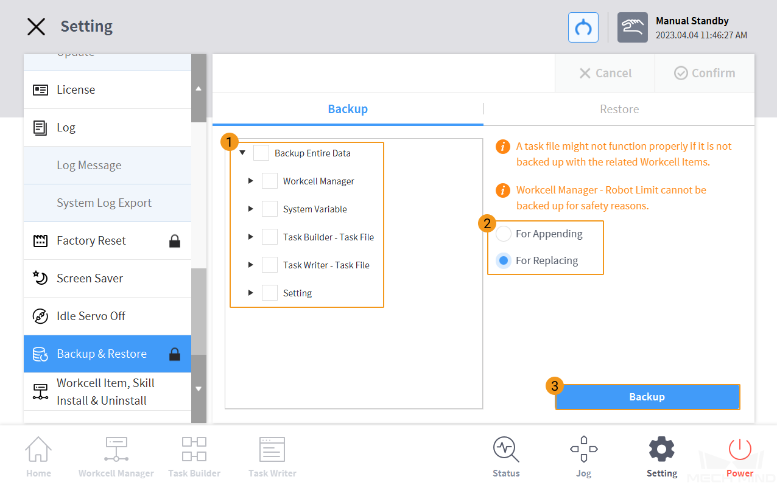Click info icon beside Robot Limit warning
Screen dimensions: 777x485
pyautogui.click(x=503, y=190)
